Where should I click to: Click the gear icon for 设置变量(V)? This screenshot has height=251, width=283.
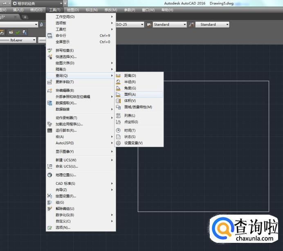pos(118,143)
